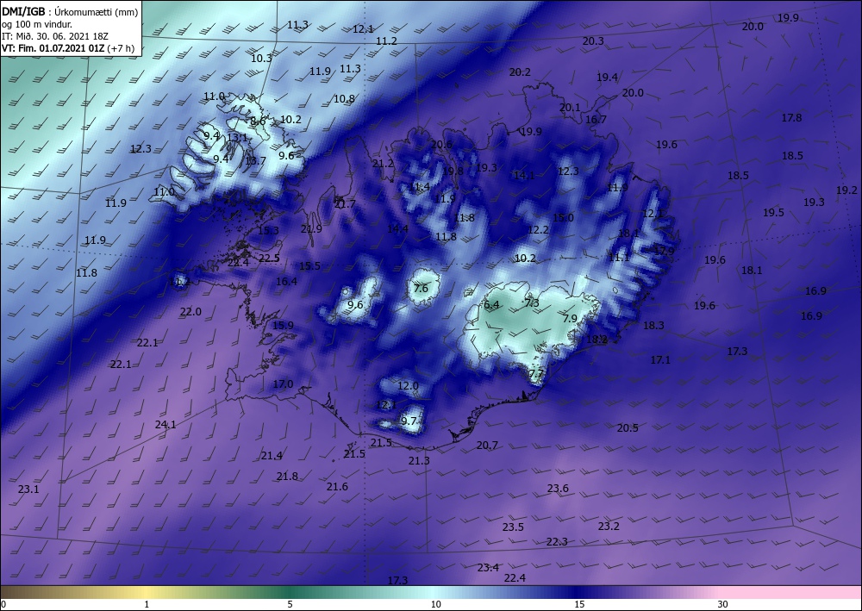The height and width of the screenshot is (611, 862).
Task: Click the 15.3 map value
Action: pos(268,231)
